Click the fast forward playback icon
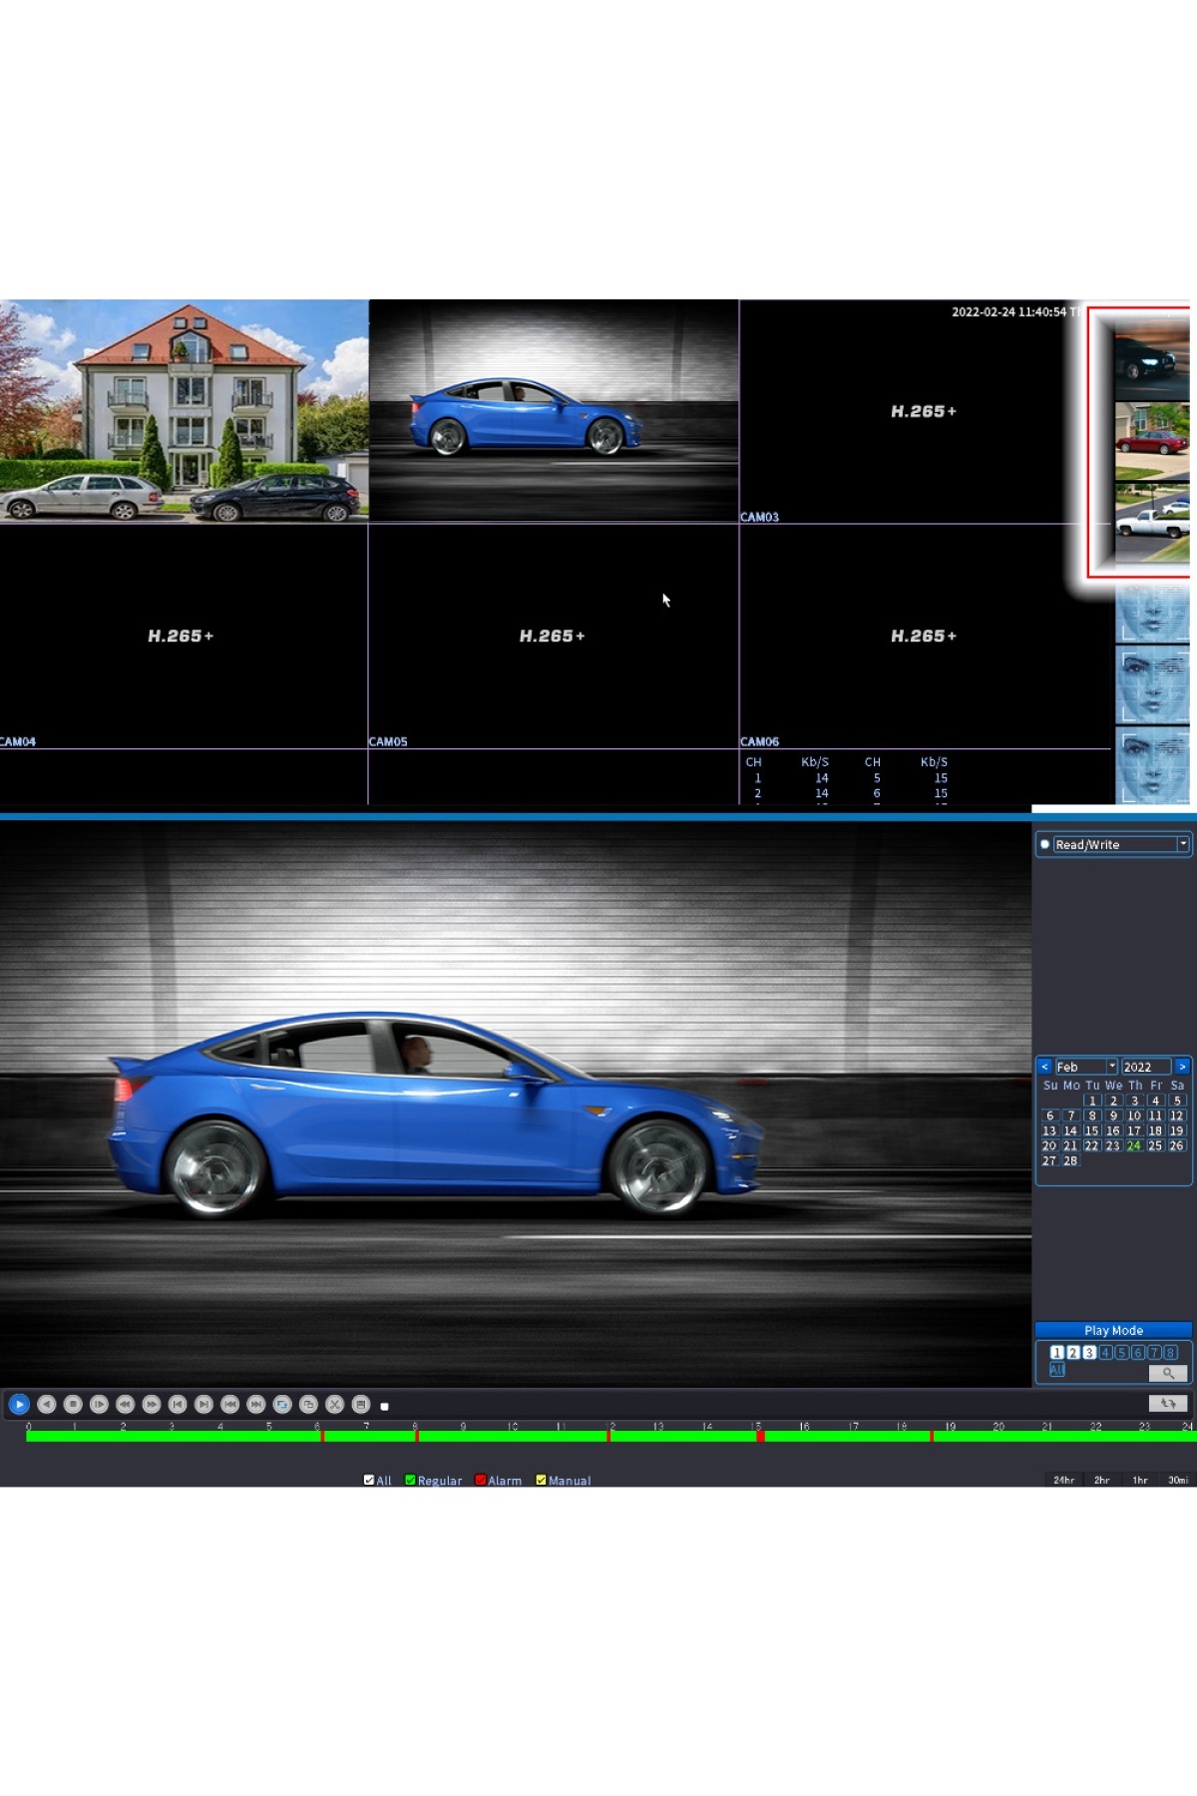The width and height of the screenshot is (1197, 1796). [152, 1404]
